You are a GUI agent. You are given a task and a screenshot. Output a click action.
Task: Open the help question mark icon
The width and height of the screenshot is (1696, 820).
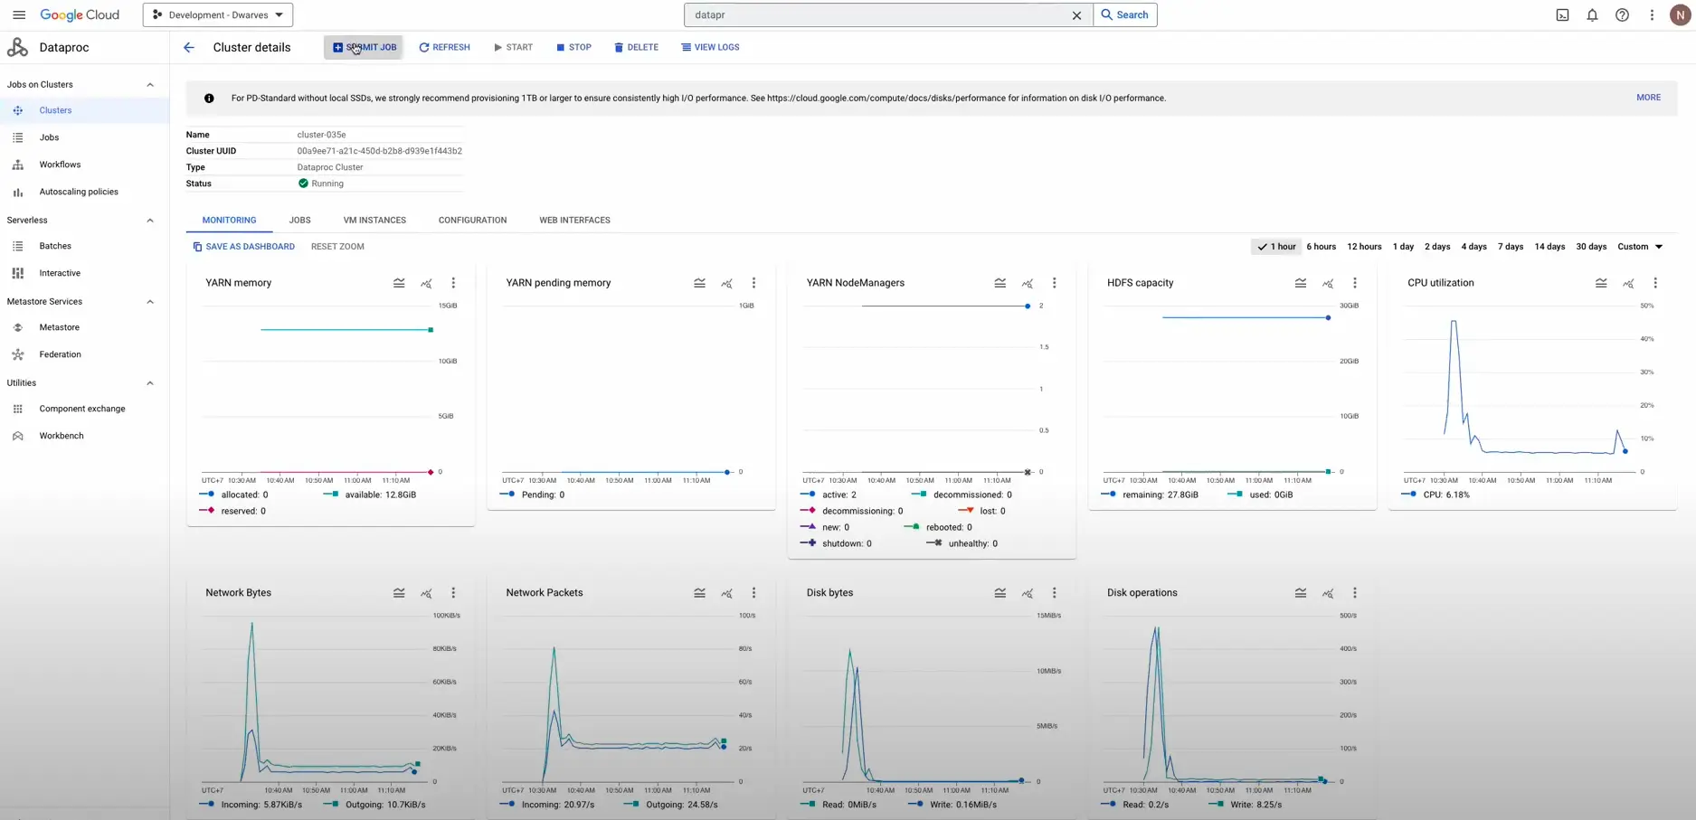1622,14
